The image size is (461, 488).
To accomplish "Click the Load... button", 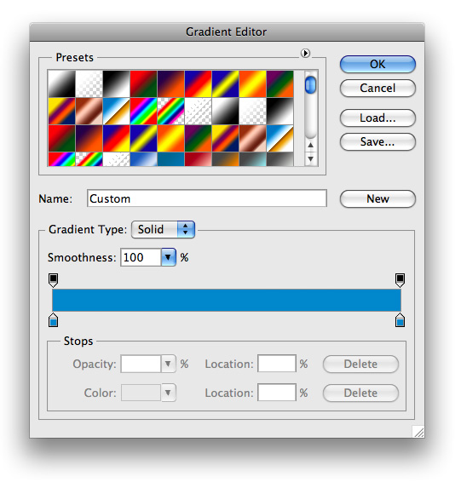I will click(377, 118).
